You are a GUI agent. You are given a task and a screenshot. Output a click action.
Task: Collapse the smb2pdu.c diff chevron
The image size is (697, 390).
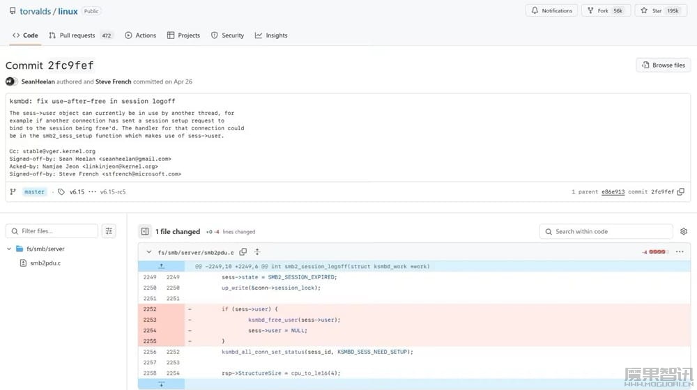[148, 252]
